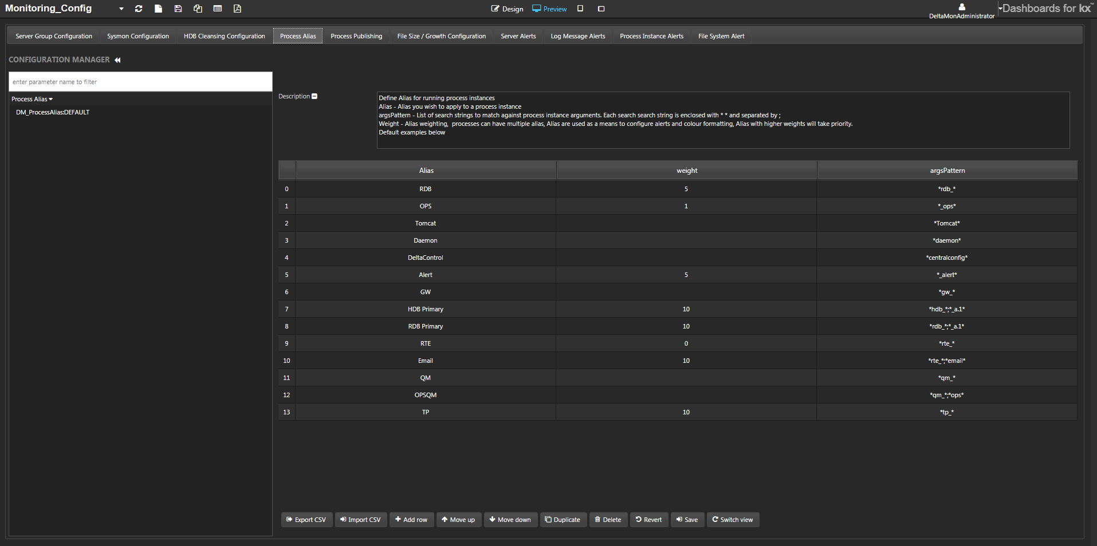The image size is (1097, 546).
Task: Open the Log Message Alerts tab
Action: pos(578,36)
